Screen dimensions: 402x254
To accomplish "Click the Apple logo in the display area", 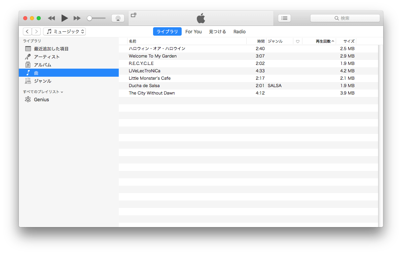I will [x=201, y=18].
